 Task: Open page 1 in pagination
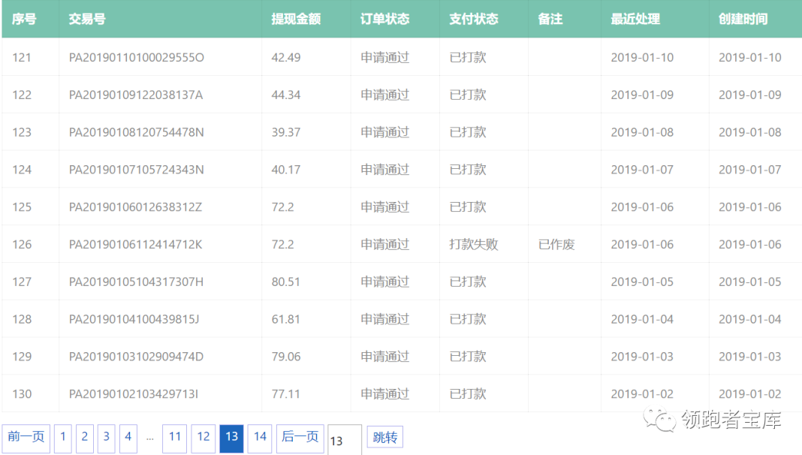coord(63,438)
